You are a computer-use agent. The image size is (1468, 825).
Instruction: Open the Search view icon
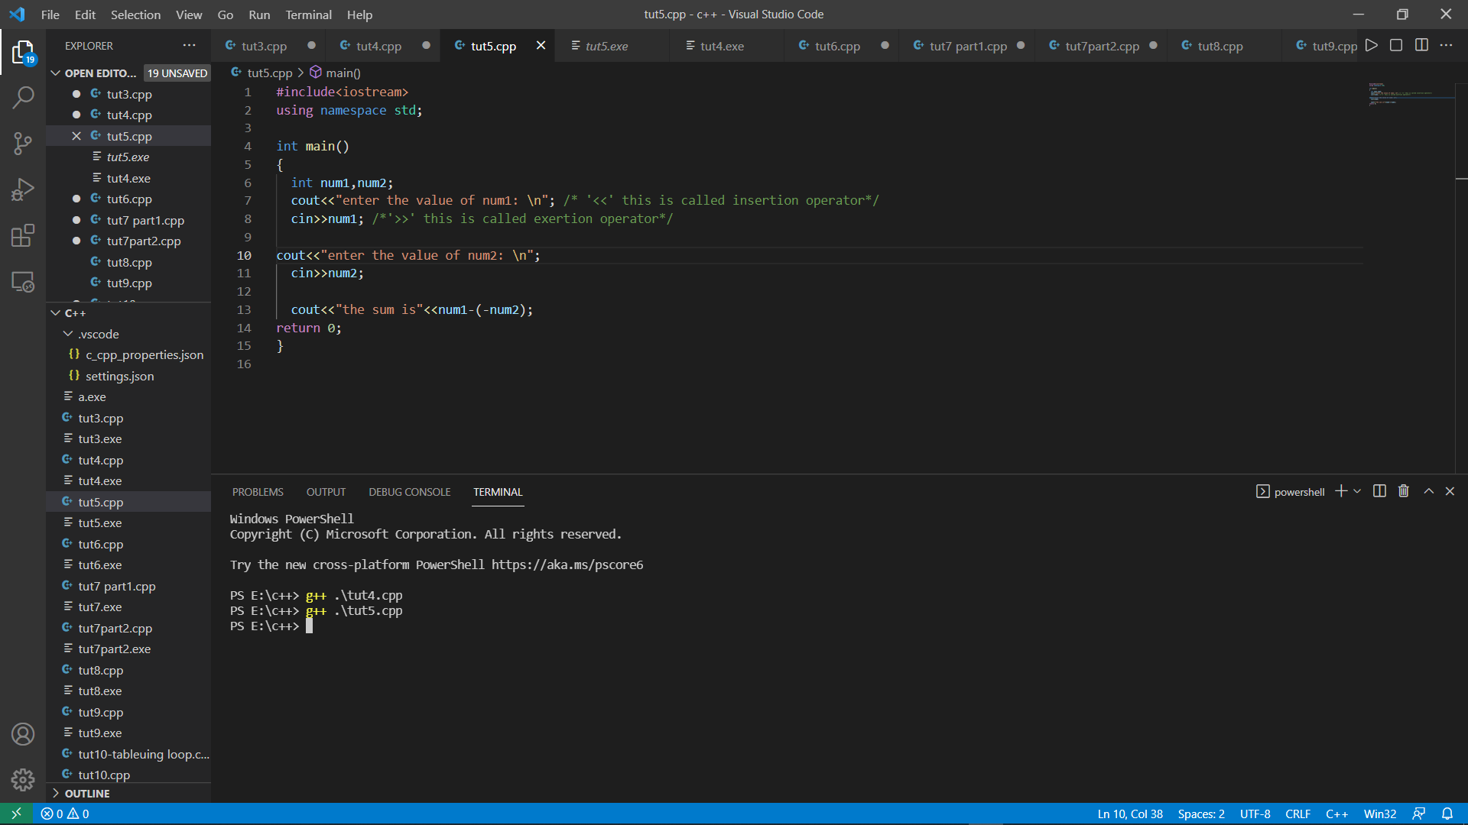click(23, 97)
